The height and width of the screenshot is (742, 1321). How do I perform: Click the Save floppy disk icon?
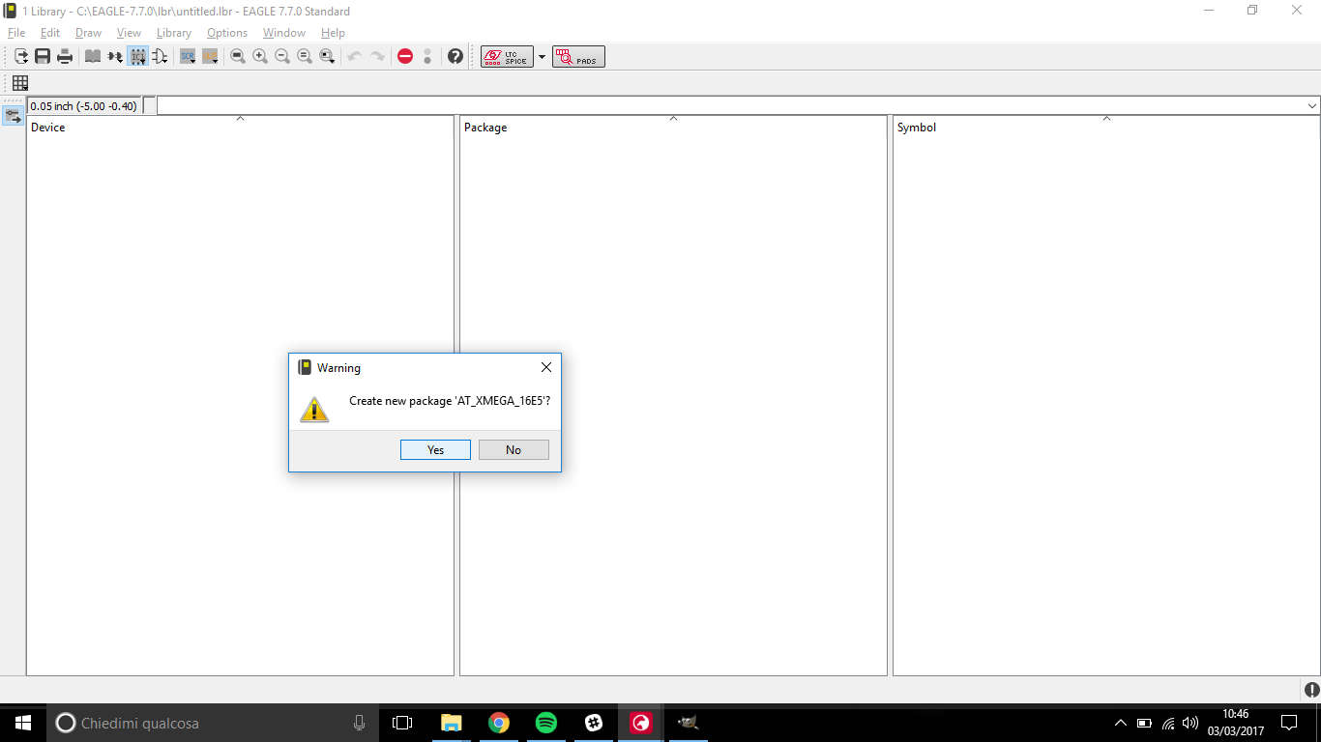tap(43, 56)
